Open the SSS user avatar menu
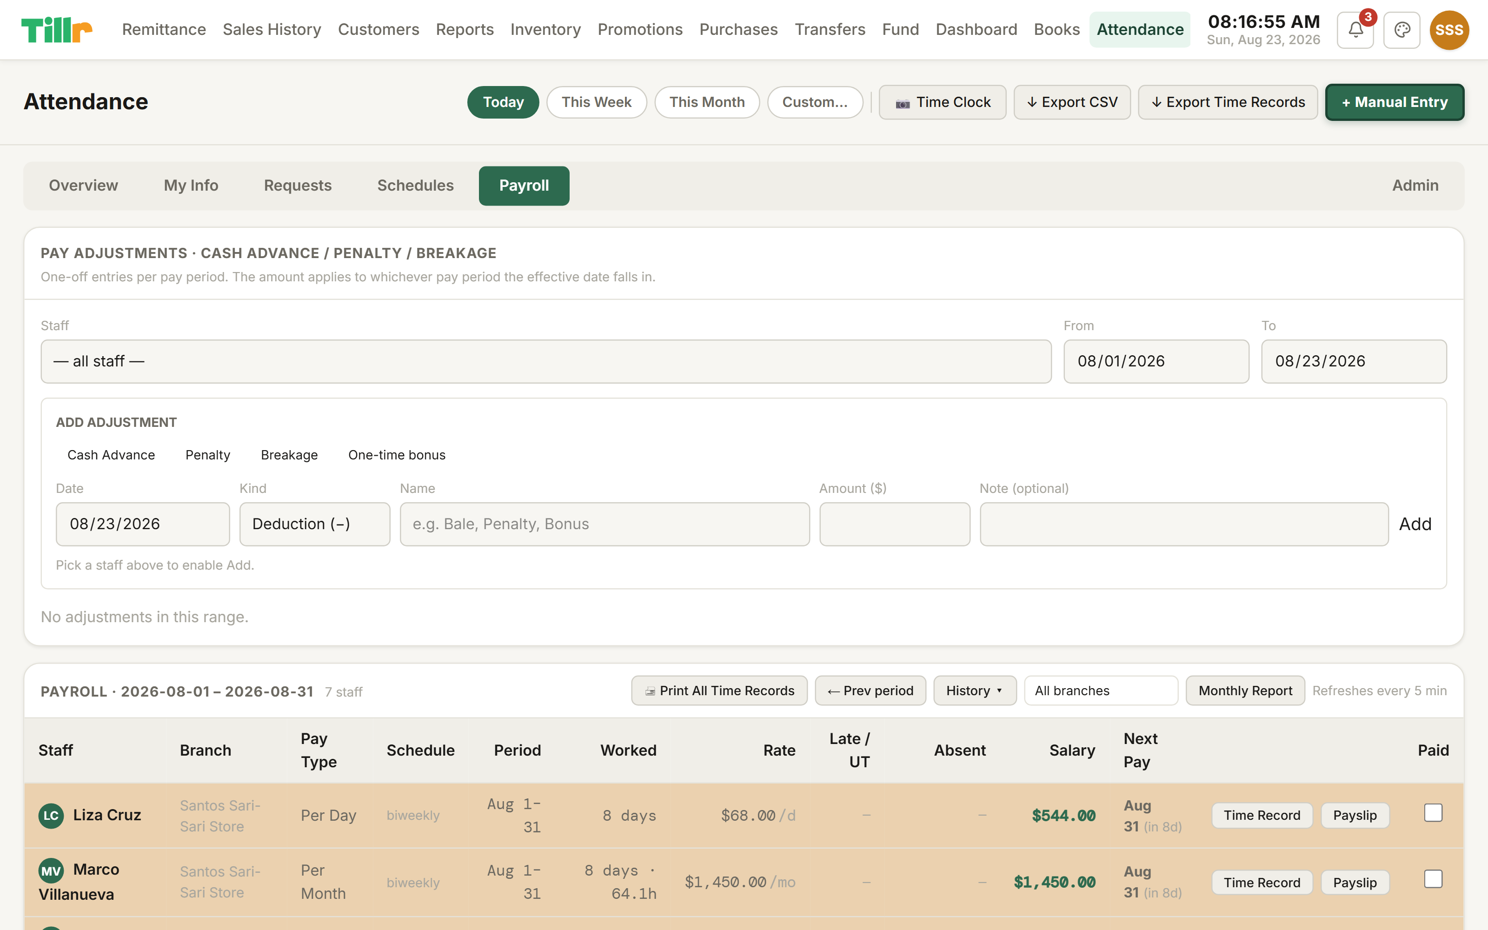The width and height of the screenshot is (1488, 930). coord(1448,29)
